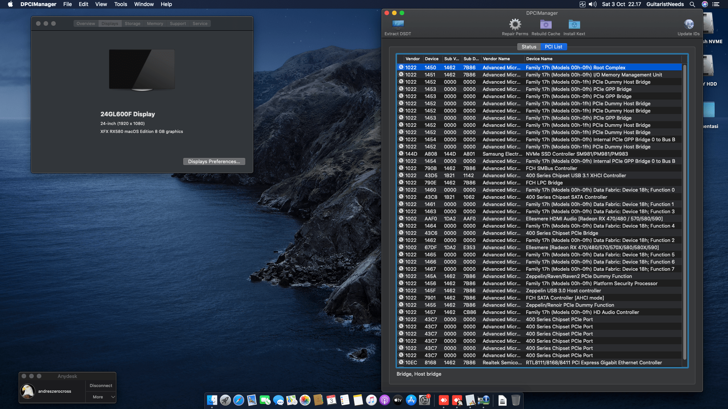This screenshot has width=728, height=409.
Task: Click the Displays Preferences button
Action: (214, 161)
